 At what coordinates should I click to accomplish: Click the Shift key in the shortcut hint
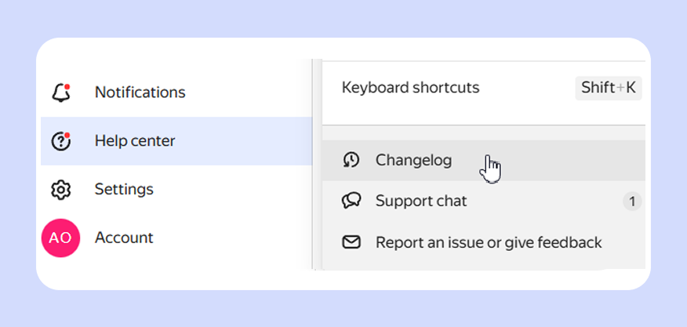(598, 88)
